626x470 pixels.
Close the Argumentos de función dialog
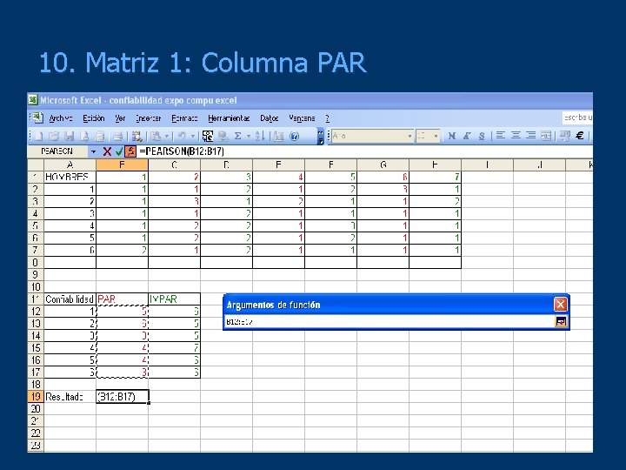point(560,305)
